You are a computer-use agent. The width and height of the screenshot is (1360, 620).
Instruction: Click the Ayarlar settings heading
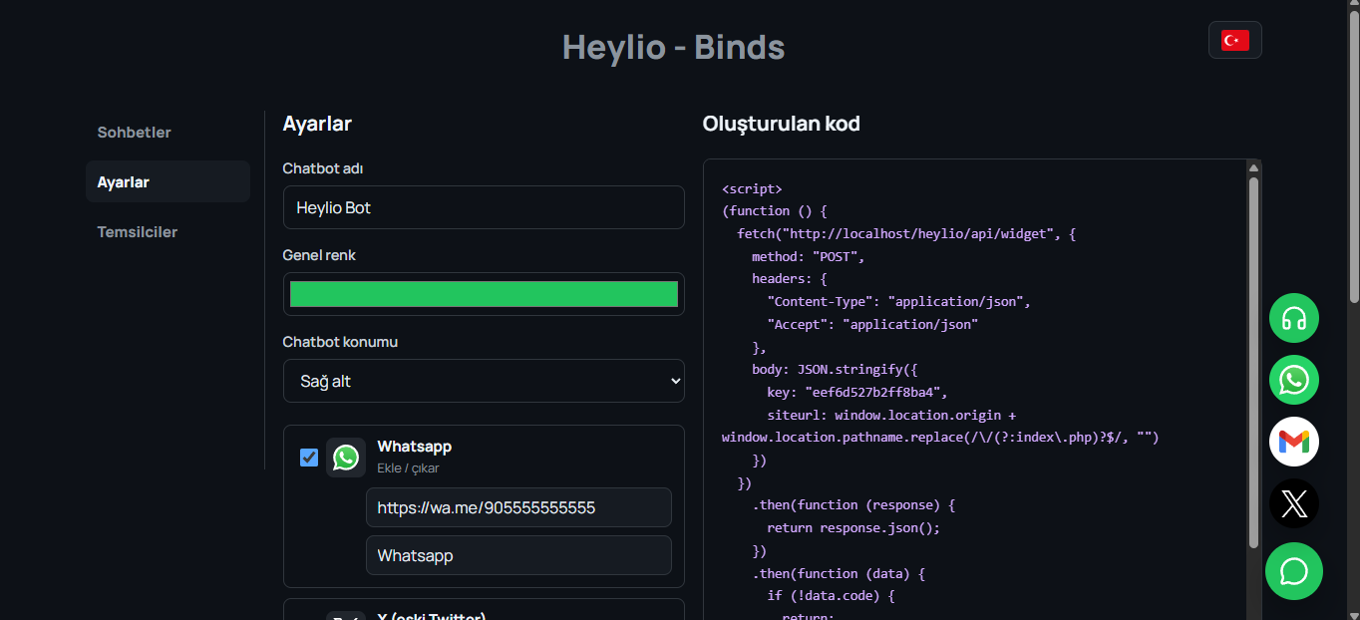[x=317, y=124]
